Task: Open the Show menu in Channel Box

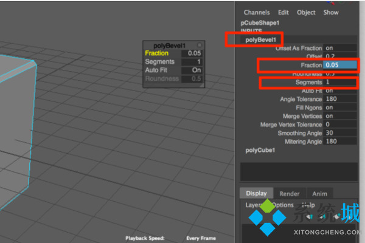Action: [331, 12]
